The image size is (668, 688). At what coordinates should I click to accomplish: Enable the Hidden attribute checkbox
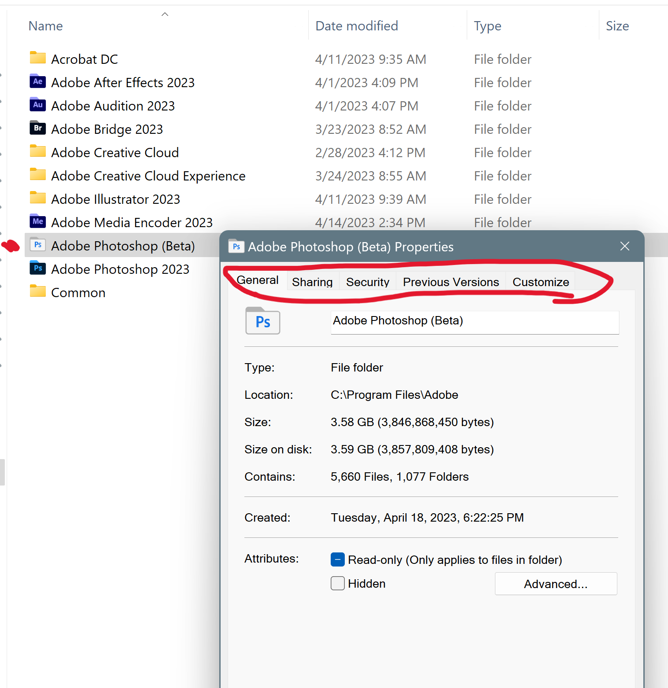tap(338, 583)
